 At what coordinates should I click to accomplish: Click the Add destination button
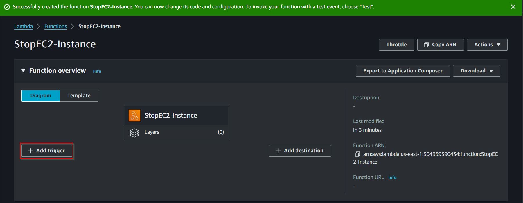click(x=300, y=151)
